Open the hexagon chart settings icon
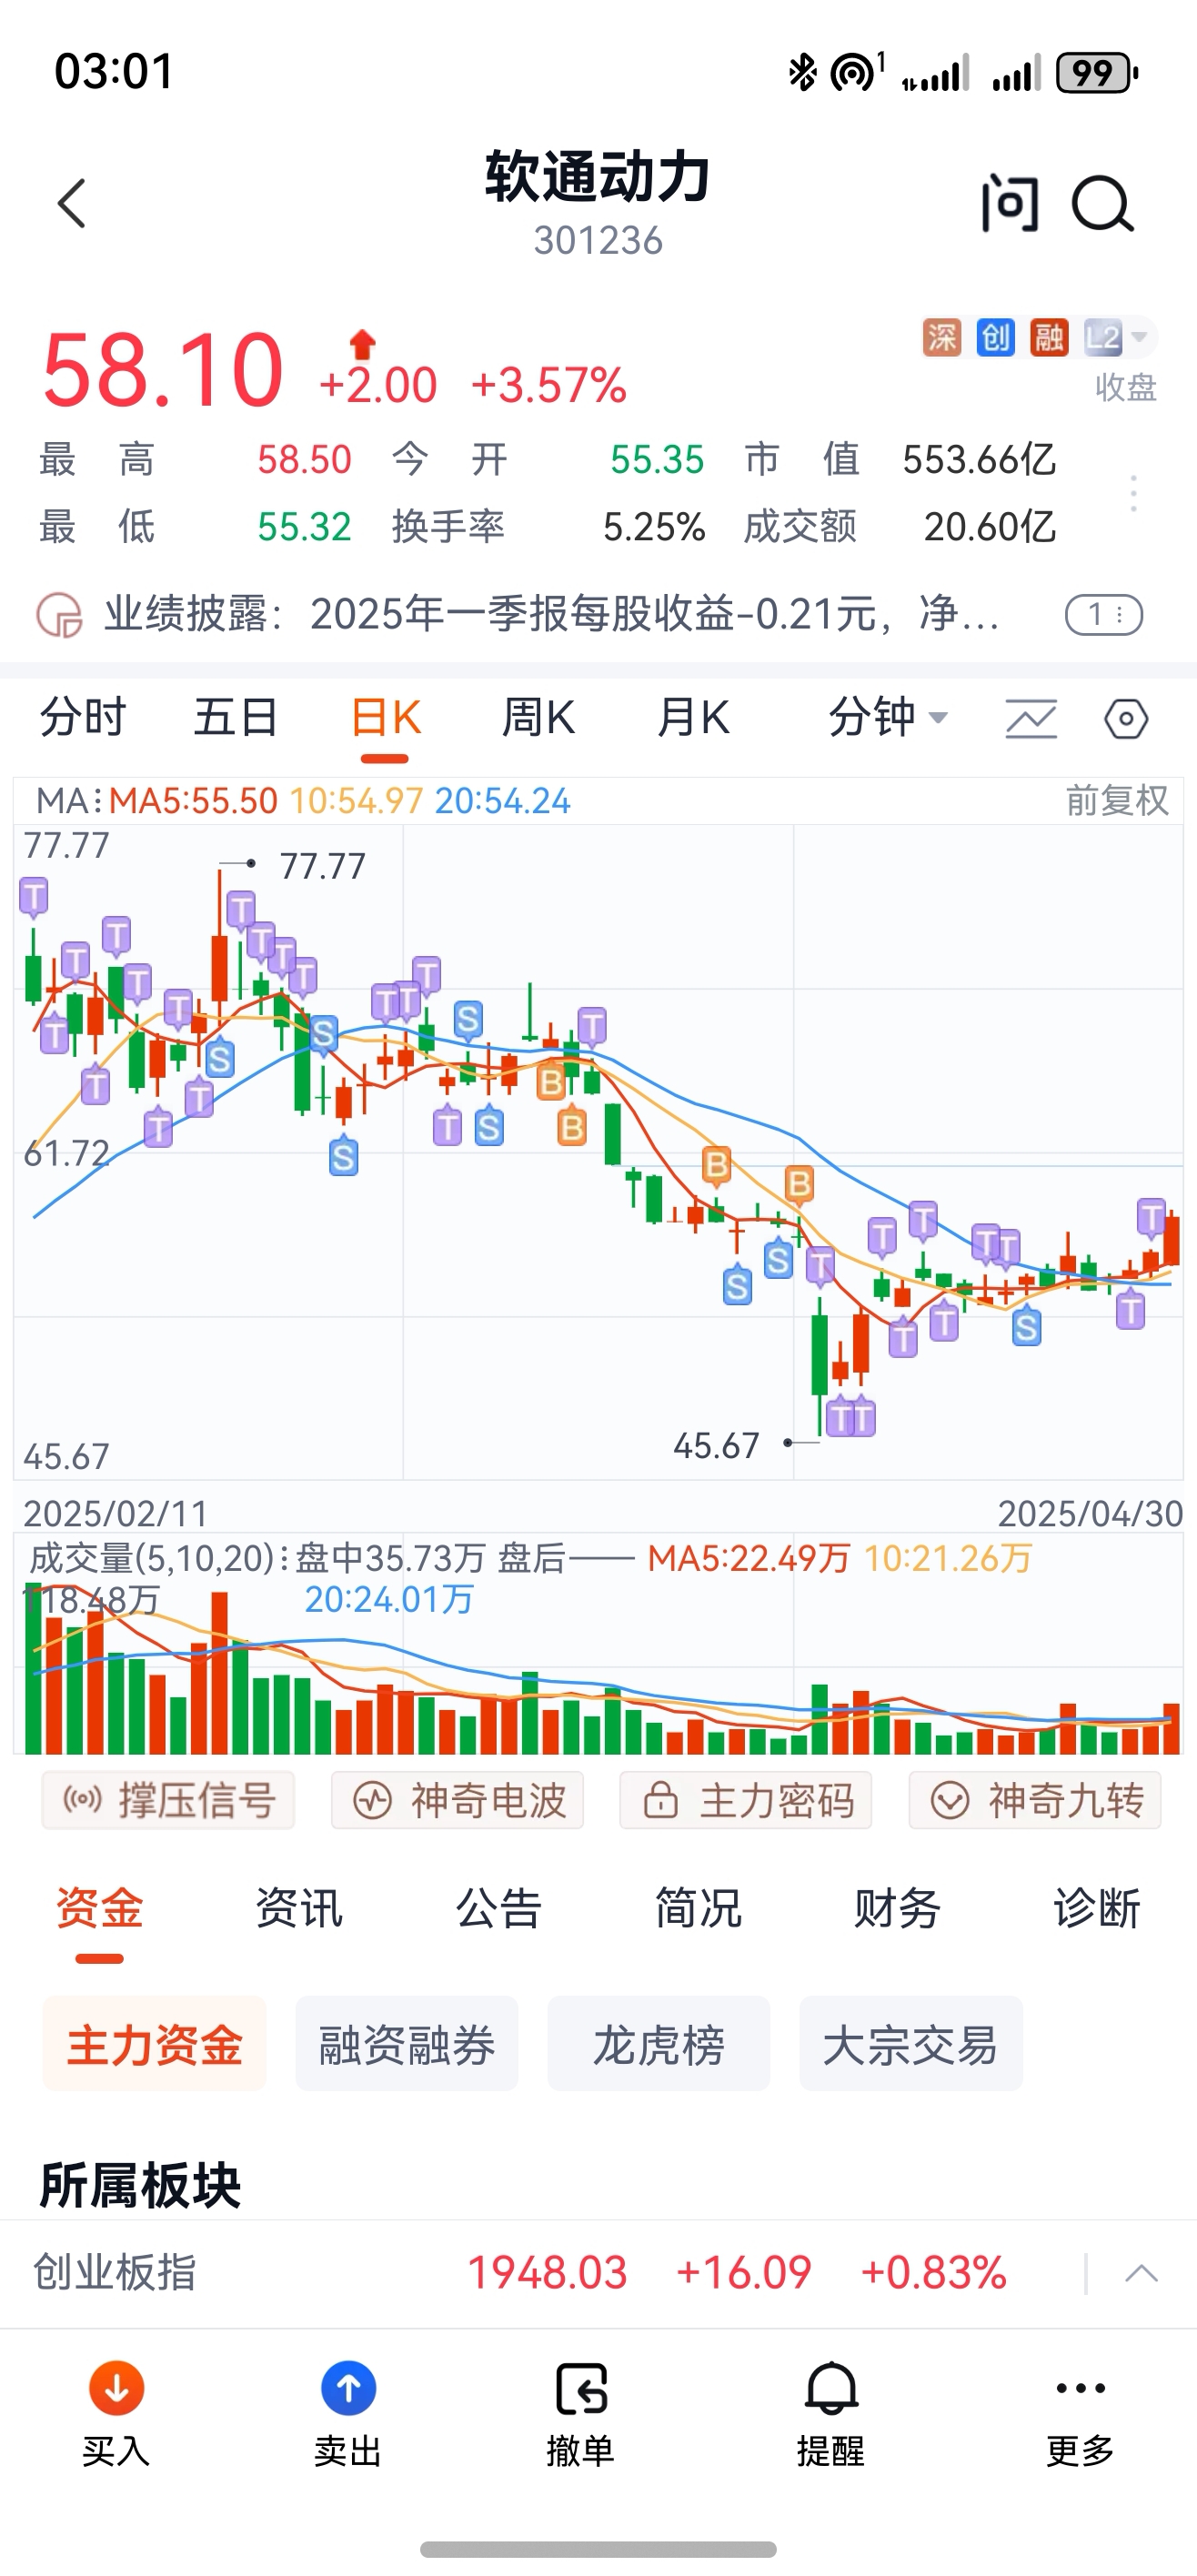The height and width of the screenshot is (2576, 1197). (x=1126, y=719)
